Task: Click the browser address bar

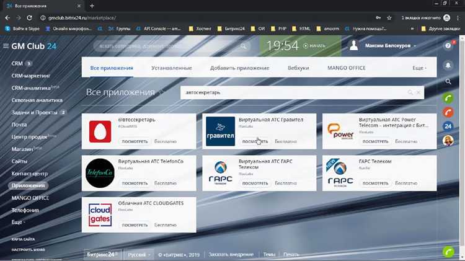Action: 208,18
